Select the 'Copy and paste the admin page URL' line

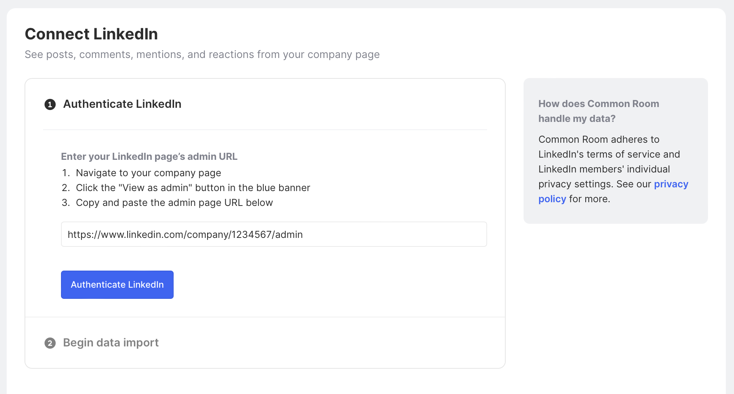(x=174, y=203)
